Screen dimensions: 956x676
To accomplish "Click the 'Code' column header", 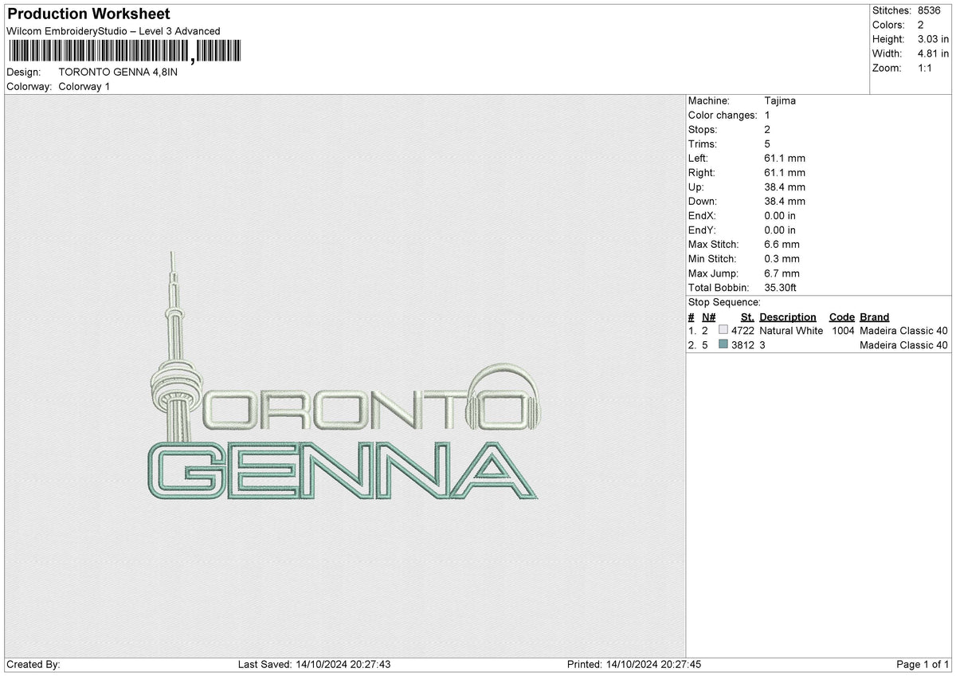I will click(x=842, y=316).
